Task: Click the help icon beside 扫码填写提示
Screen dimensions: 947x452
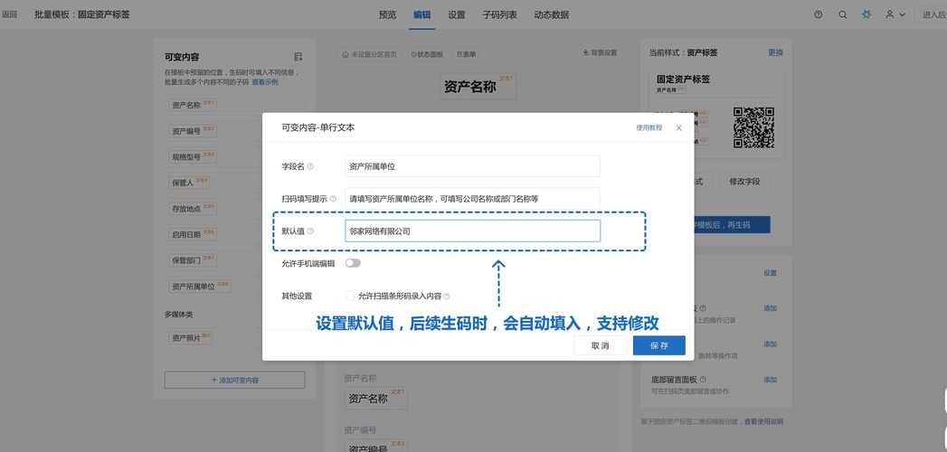Action: coord(334,199)
